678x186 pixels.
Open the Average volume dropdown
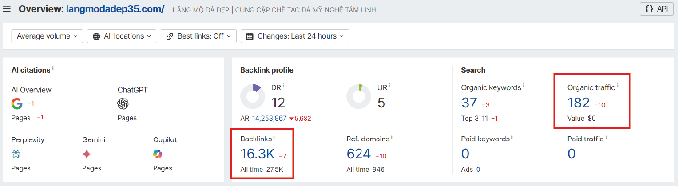[47, 36]
